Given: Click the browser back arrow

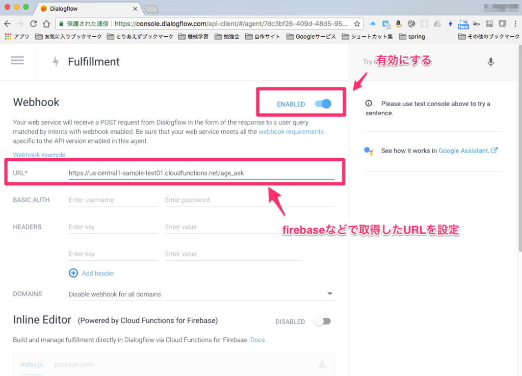Looking at the screenshot, I should [x=7, y=23].
